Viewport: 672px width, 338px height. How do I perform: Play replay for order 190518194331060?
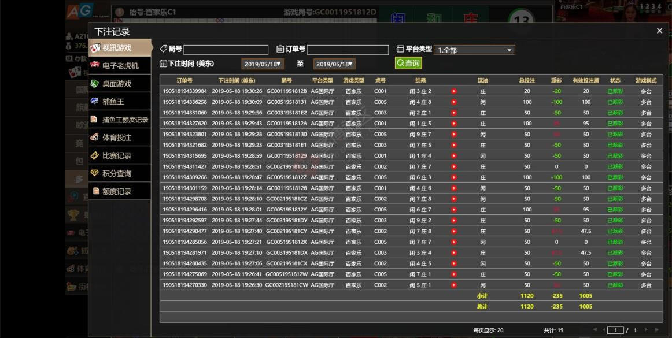(x=454, y=113)
